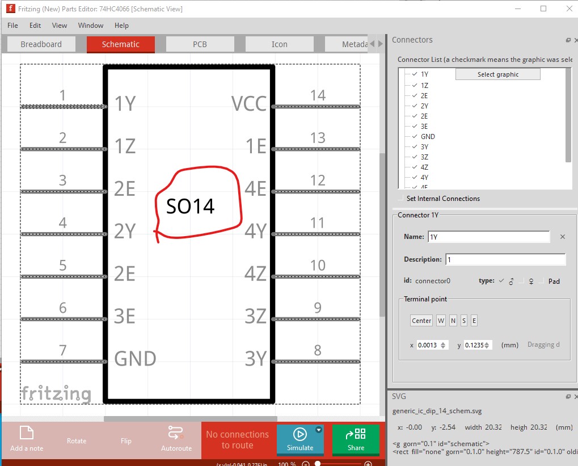Click the canvas horizontal scrollbar
Image resolution: width=578 pixels, height=466 pixels.
[190, 419]
